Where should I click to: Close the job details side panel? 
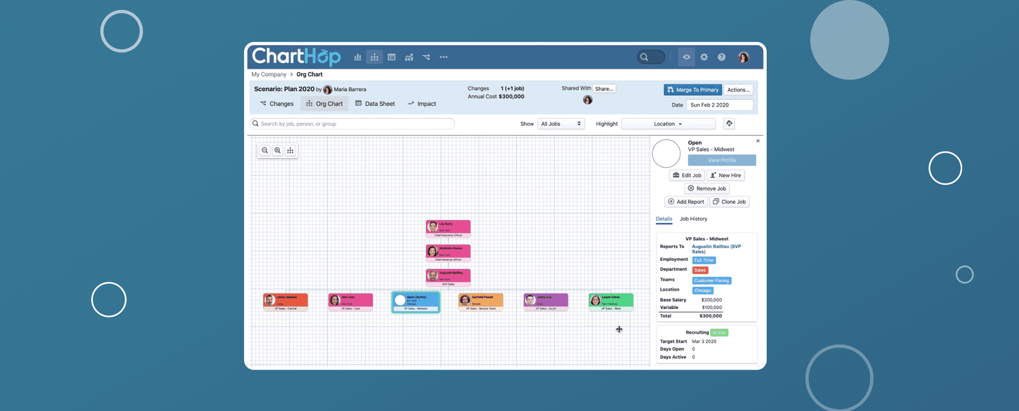point(758,141)
